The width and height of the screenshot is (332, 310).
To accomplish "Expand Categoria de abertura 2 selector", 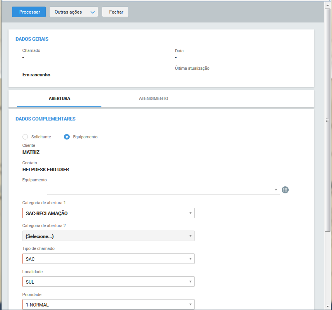I will [x=108, y=236].
